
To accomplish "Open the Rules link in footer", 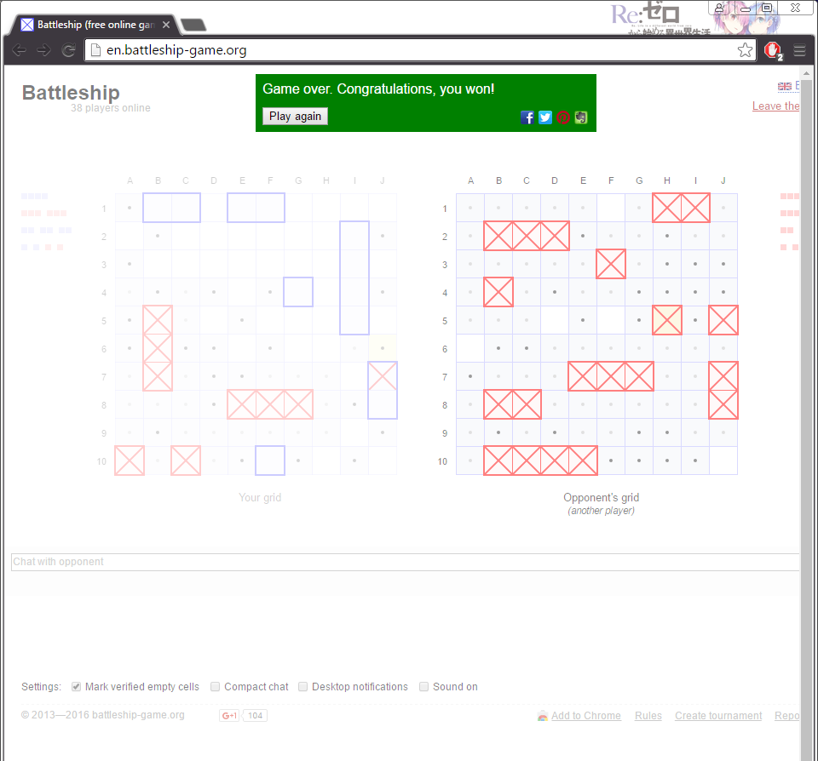I will (648, 716).
